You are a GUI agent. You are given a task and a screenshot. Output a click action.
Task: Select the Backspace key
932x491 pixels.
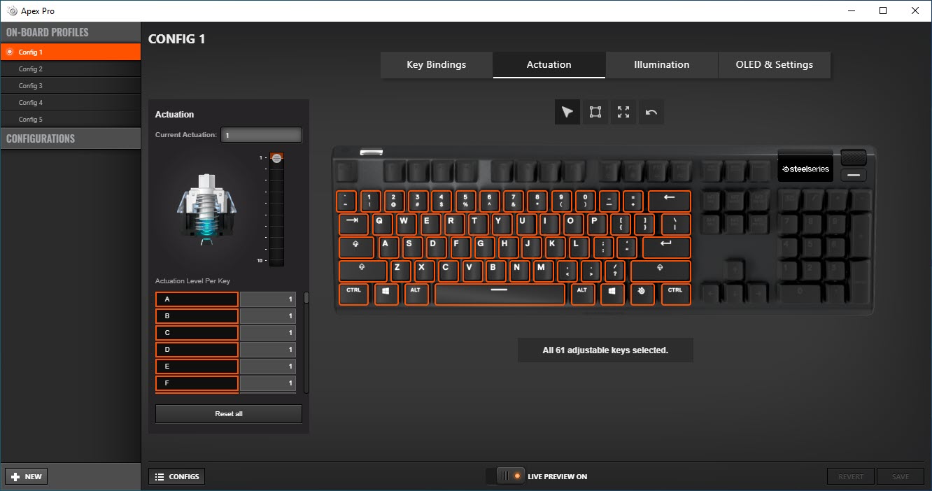669,201
